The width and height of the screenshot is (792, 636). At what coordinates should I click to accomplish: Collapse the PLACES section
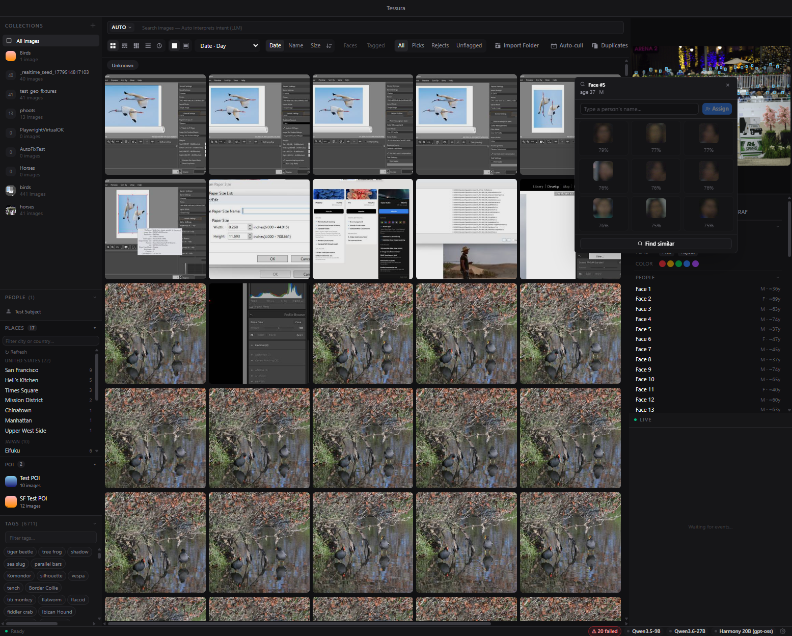pyautogui.click(x=95, y=328)
